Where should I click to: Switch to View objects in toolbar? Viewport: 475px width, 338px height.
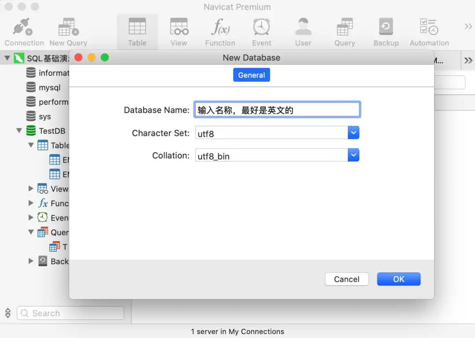(x=179, y=28)
